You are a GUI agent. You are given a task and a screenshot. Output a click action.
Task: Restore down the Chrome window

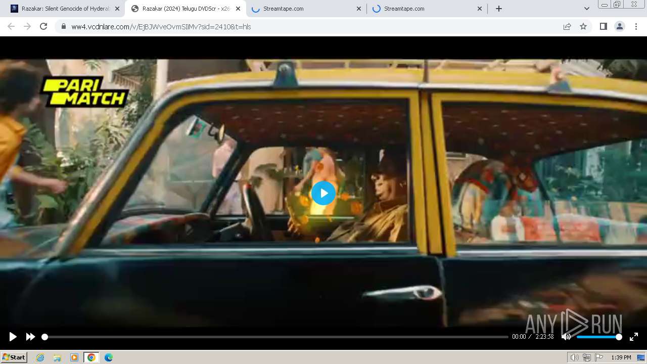tap(617, 5)
